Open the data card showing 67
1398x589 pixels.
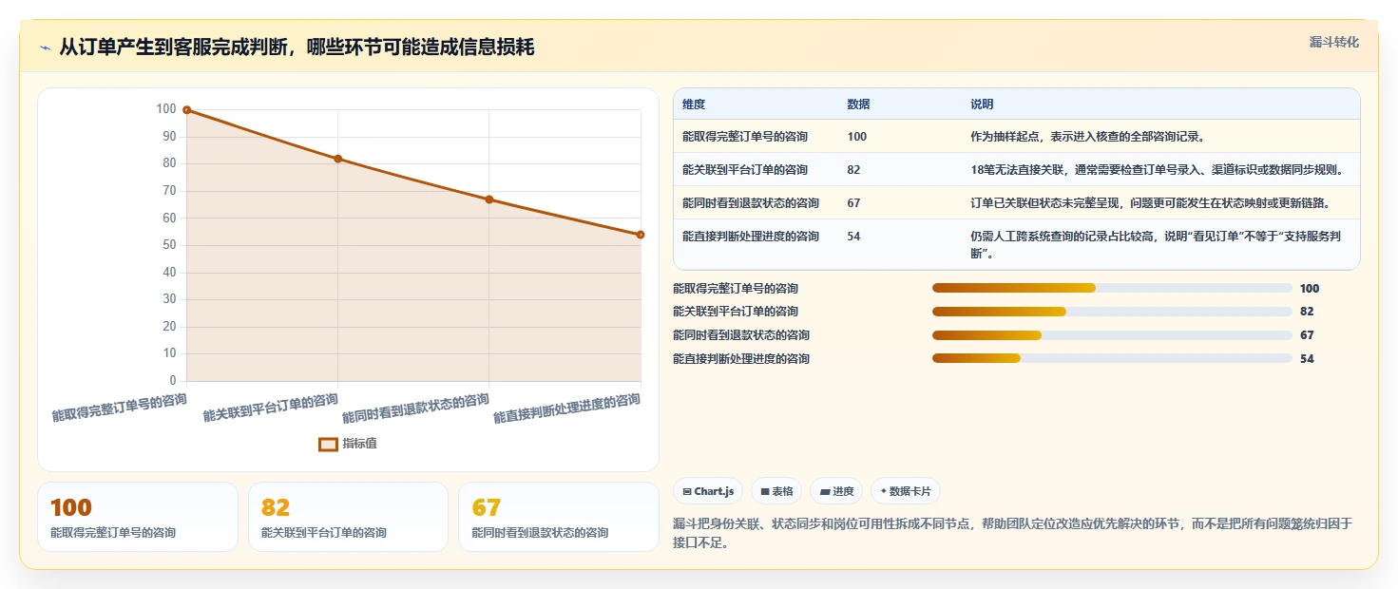coord(559,517)
